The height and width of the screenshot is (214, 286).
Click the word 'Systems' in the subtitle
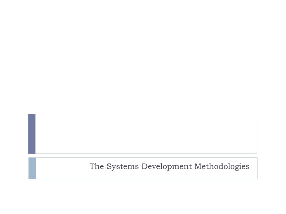(123, 166)
